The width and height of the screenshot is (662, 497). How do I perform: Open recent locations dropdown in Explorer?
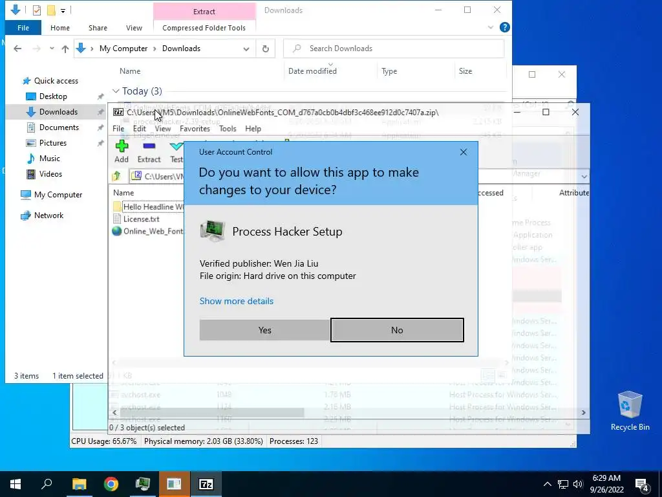point(52,49)
